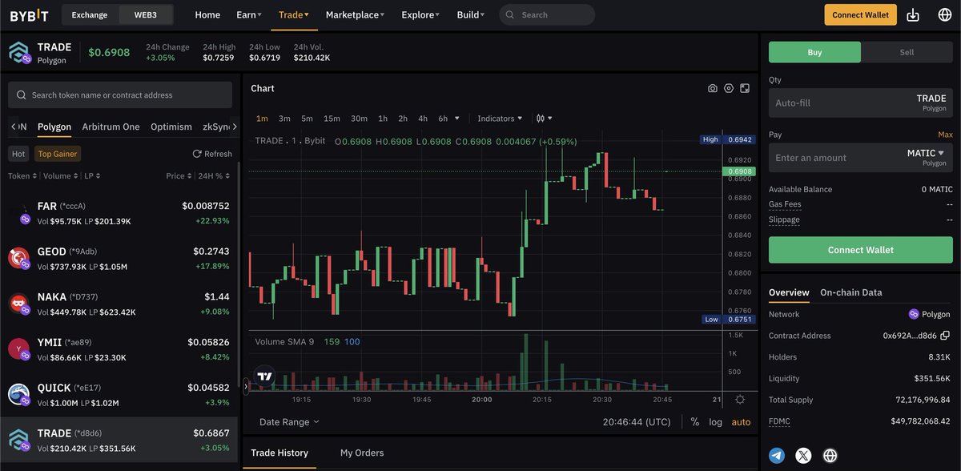
Task: Select the 15m timeframe
Action: [332, 119]
